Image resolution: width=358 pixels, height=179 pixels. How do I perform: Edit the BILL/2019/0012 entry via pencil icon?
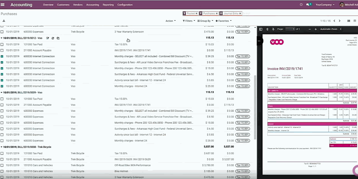tap(48, 38)
